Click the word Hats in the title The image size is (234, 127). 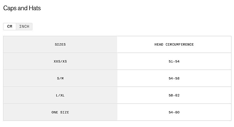[x=35, y=8]
